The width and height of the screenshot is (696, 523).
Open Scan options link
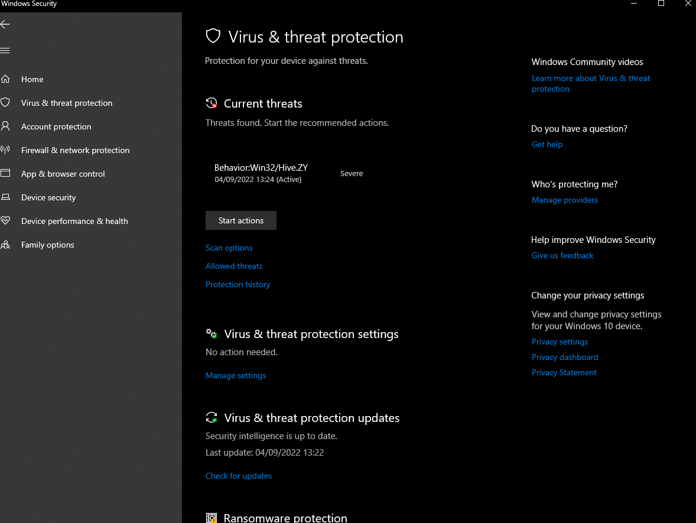point(229,248)
